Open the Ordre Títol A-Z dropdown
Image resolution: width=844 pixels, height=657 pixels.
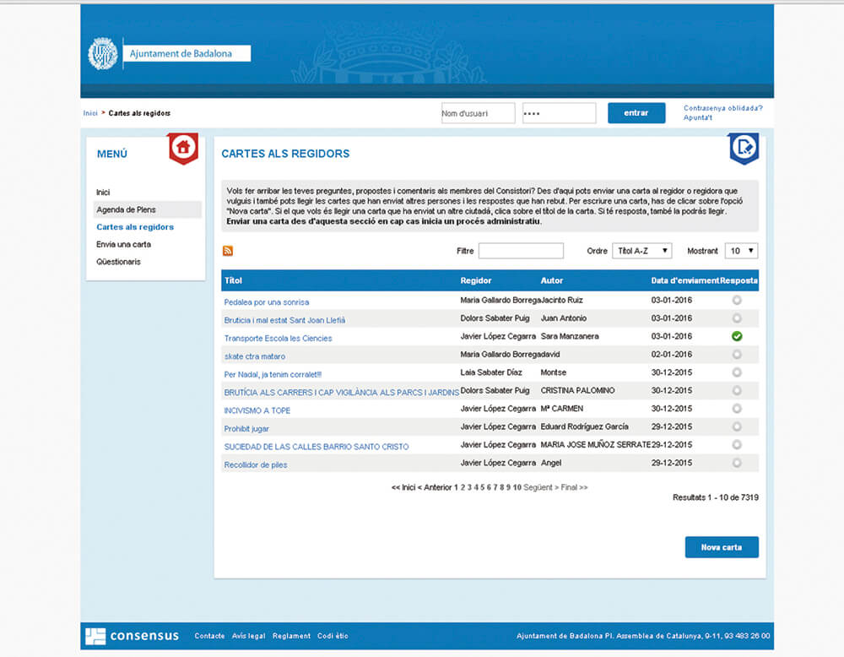tap(641, 251)
